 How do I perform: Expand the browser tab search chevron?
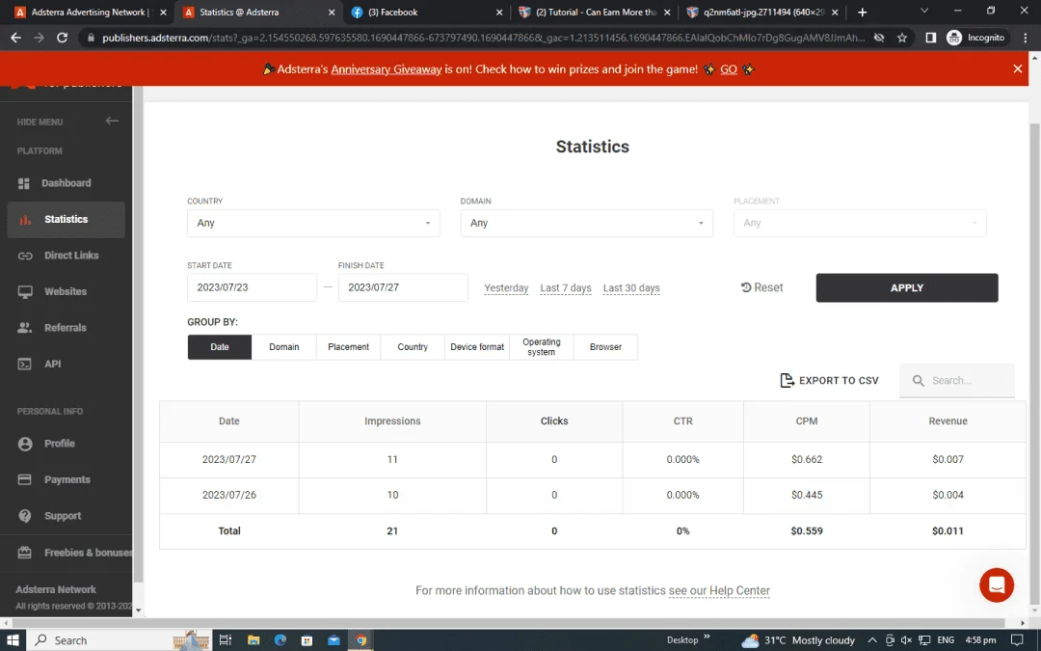(x=923, y=12)
